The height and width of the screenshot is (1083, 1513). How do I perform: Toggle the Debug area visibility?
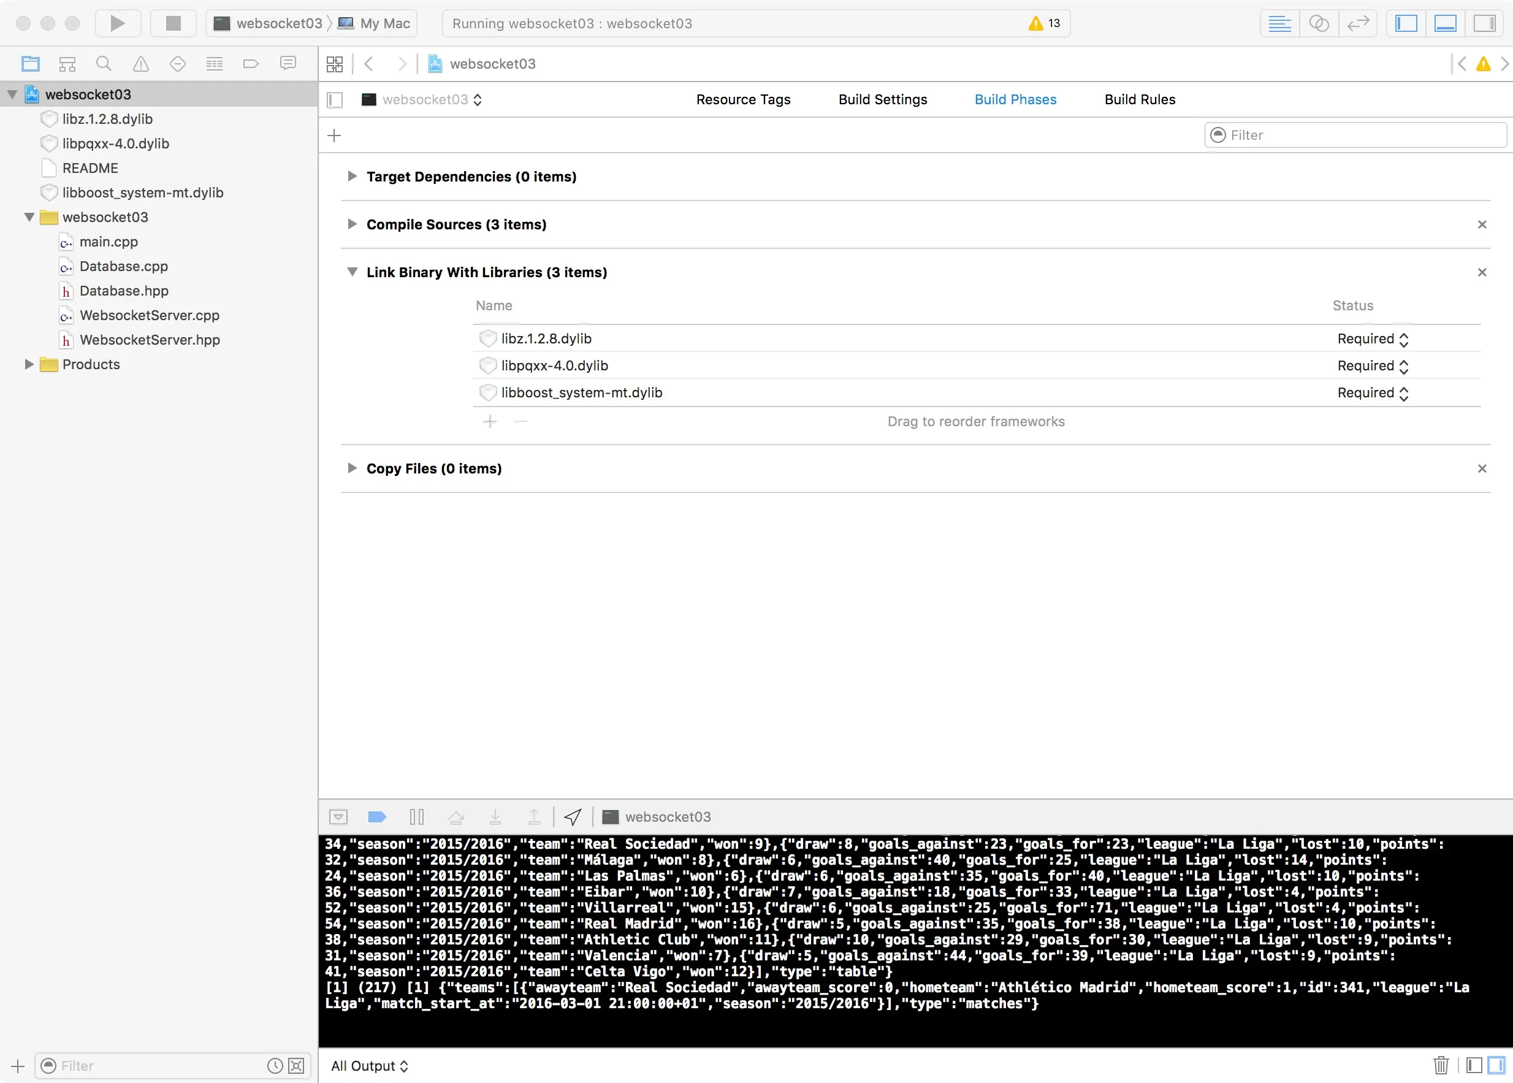tap(1445, 23)
